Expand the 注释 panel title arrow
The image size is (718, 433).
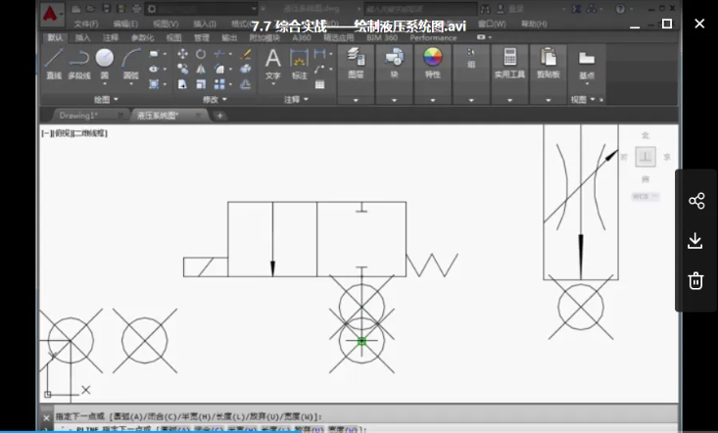[306, 99]
